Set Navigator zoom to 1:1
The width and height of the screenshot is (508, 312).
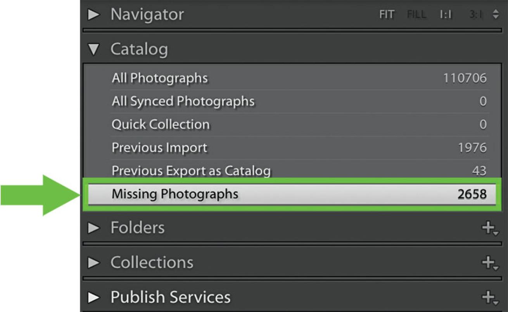tap(446, 15)
